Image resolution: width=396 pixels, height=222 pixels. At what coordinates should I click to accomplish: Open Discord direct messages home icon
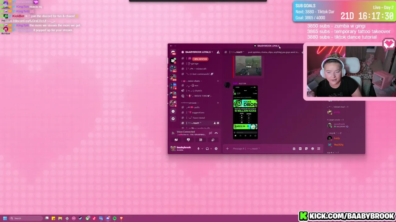(173, 52)
